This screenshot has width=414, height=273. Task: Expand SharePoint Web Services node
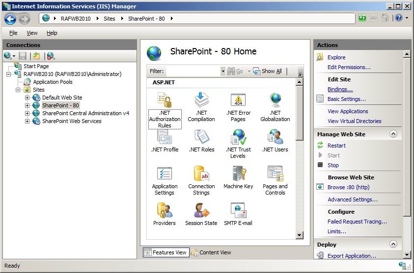click(x=27, y=121)
